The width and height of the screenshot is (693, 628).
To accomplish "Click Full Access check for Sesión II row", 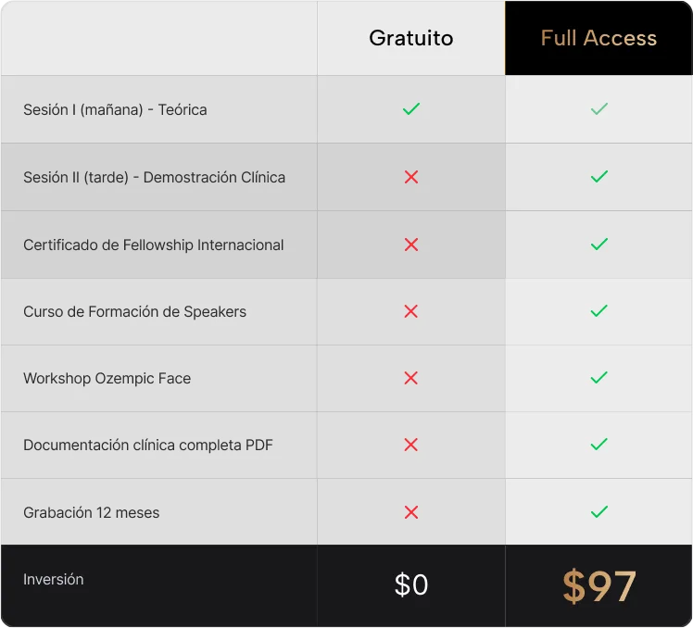I will point(599,177).
